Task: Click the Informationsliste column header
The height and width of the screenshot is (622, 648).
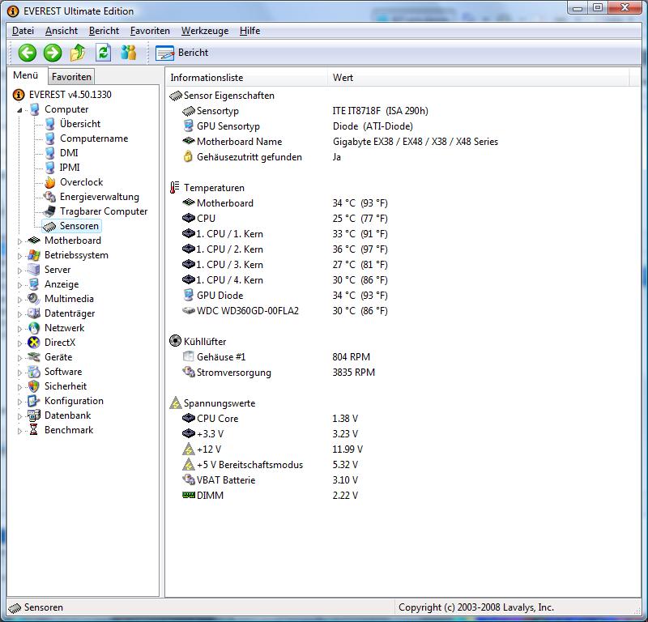Action: [246, 78]
